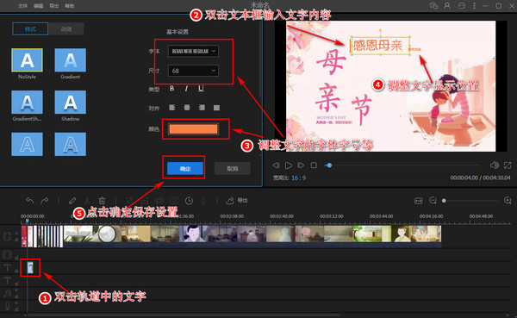Align text to the right
The height and width of the screenshot is (318, 517).
[x=202, y=108]
